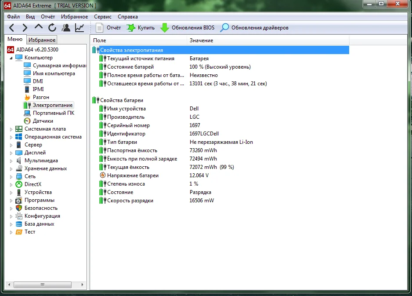Viewport: 412px width, 296px height.
Task: Open the graph chart tool
Action: click(x=80, y=28)
